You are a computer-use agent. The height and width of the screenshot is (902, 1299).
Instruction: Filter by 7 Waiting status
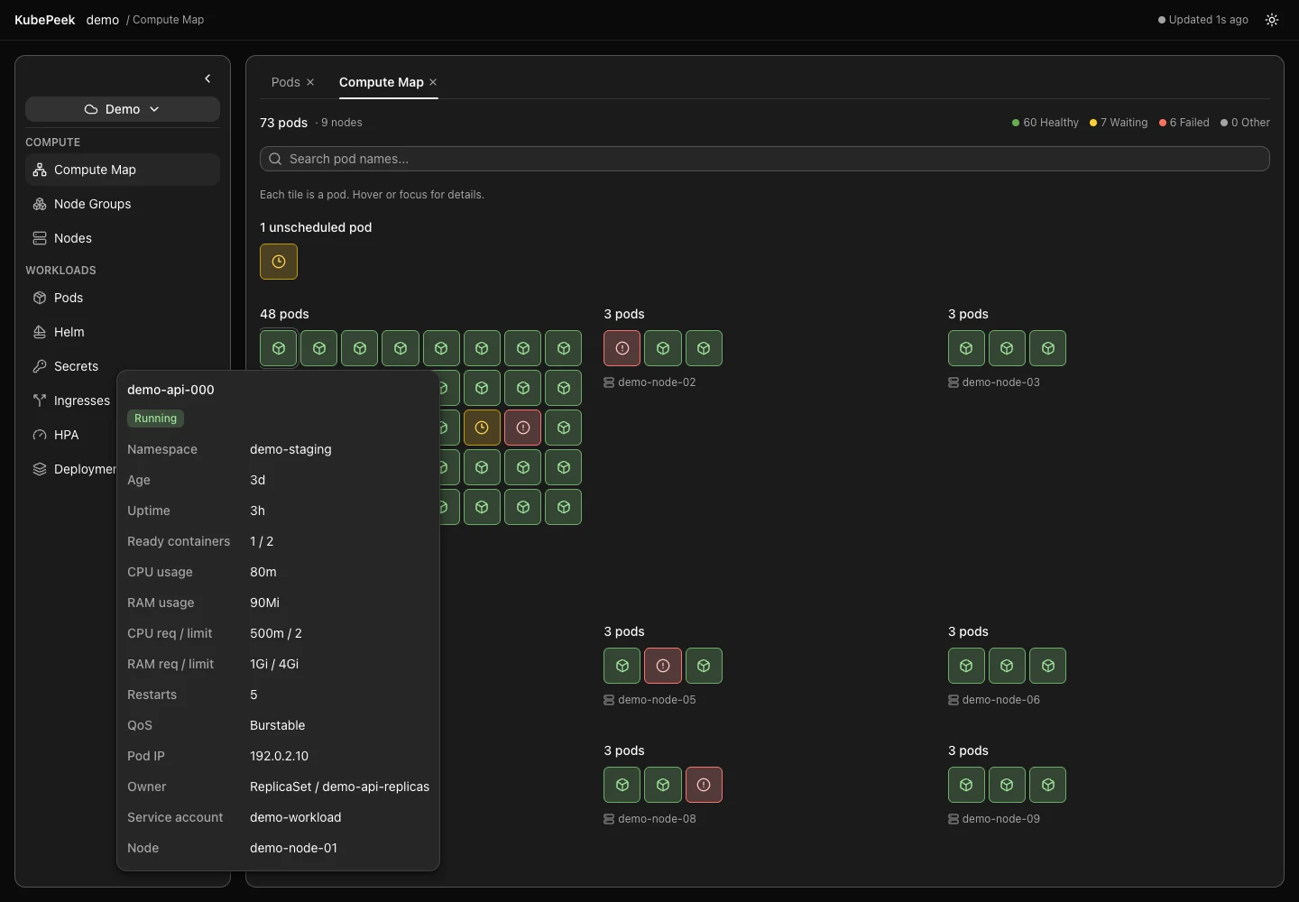coord(1119,123)
